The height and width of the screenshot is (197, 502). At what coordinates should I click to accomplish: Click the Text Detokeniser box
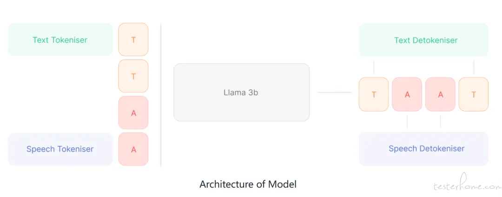pos(423,39)
